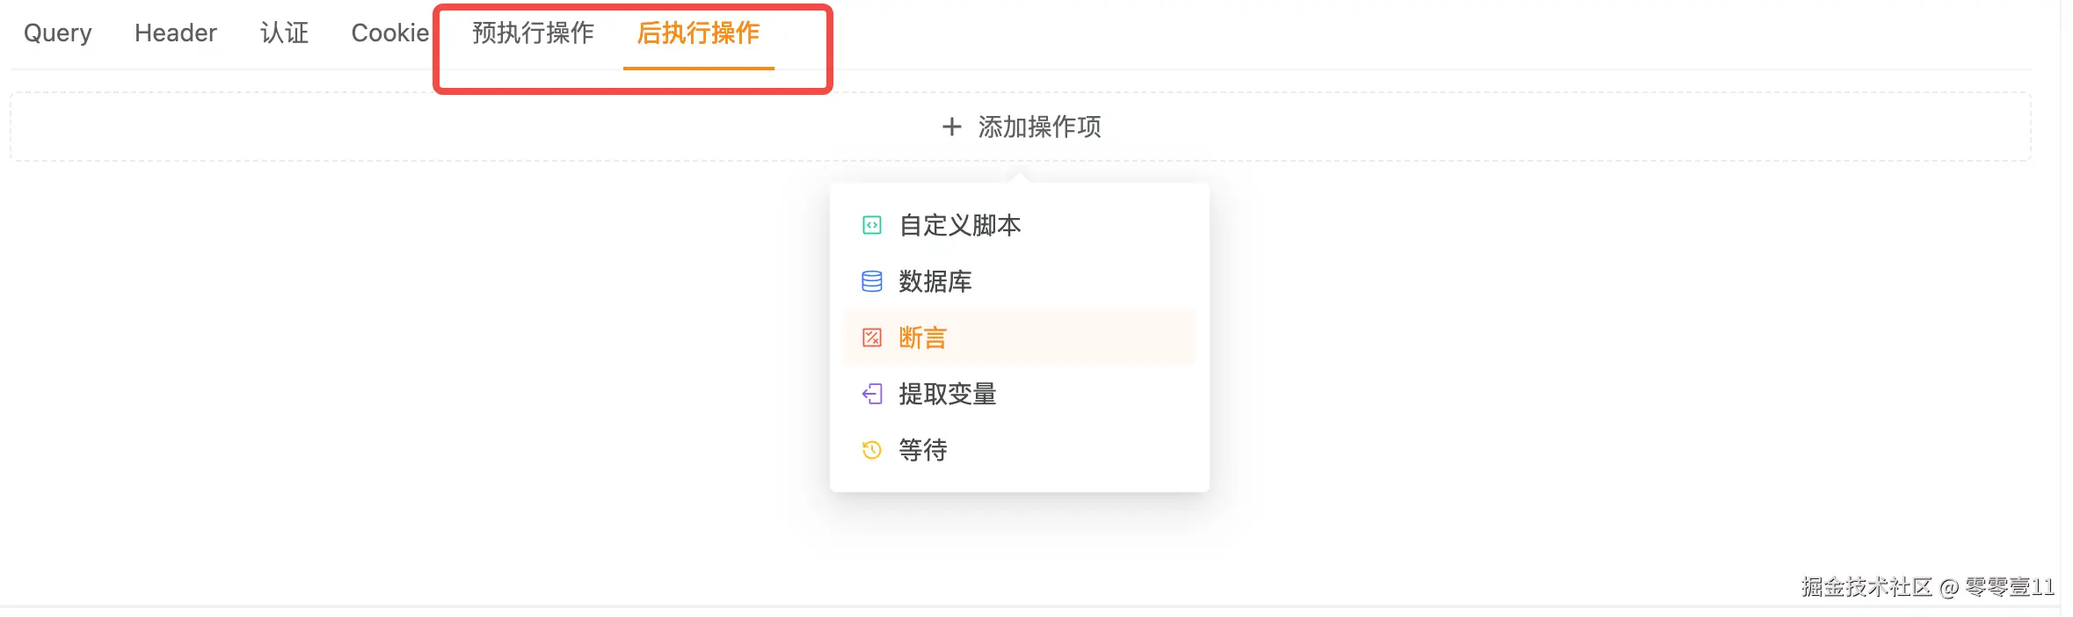
Task: Switch to the Query tab
Action: 58,33
